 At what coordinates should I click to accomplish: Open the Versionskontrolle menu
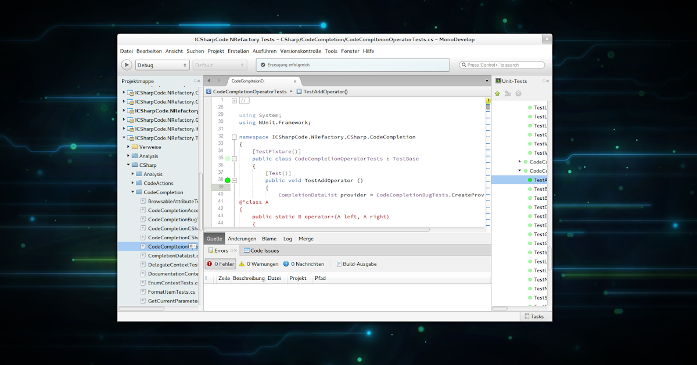[x=300, y=51]
